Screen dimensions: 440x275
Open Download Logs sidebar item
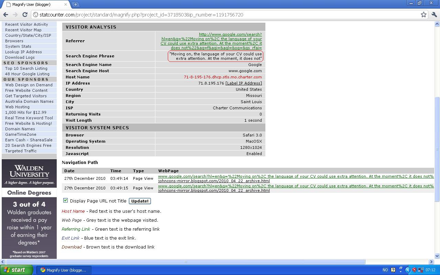pyautogui.click(x=20, y=57)
